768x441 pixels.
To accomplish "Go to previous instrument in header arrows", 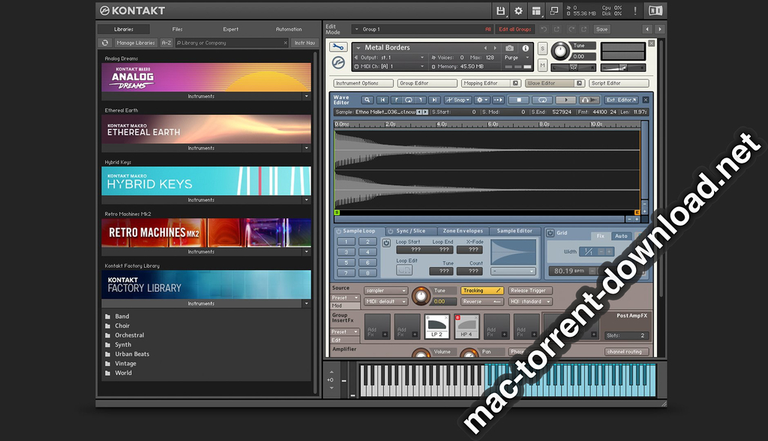I will coord(485,47).
